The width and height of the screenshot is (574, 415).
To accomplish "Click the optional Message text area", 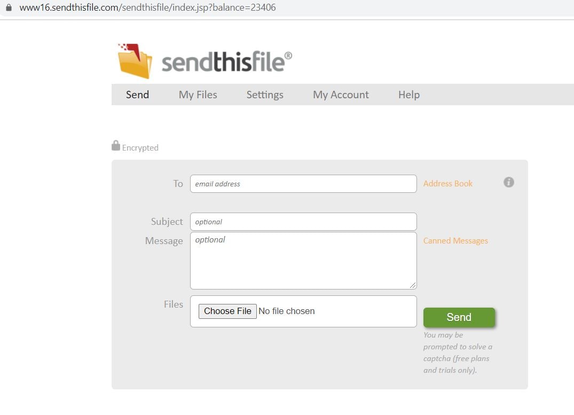I will point(303,260).
